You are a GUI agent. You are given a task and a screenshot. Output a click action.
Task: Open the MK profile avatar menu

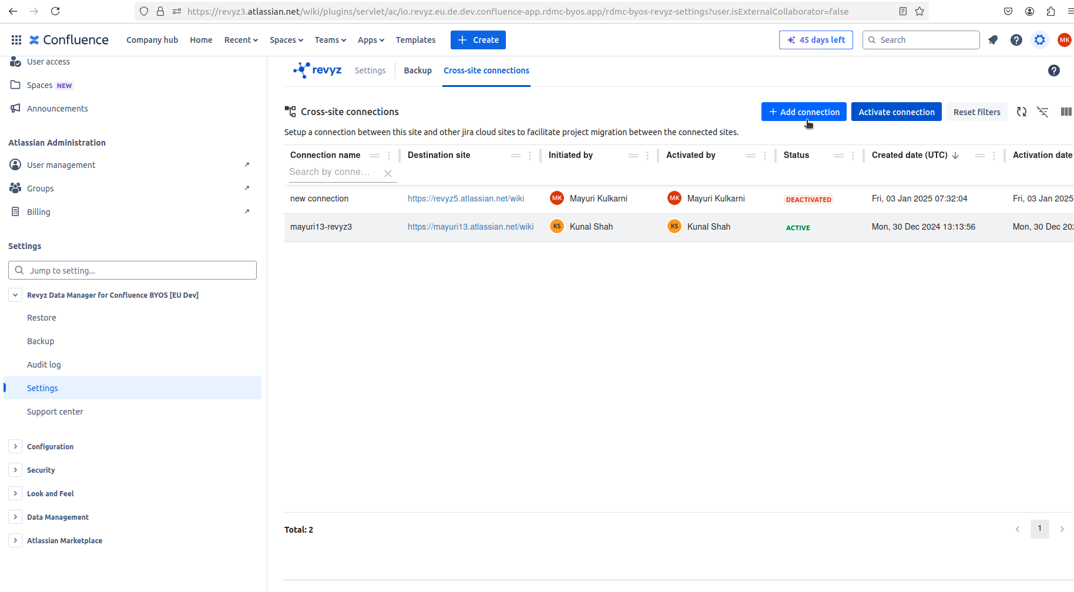[1064, 40]
